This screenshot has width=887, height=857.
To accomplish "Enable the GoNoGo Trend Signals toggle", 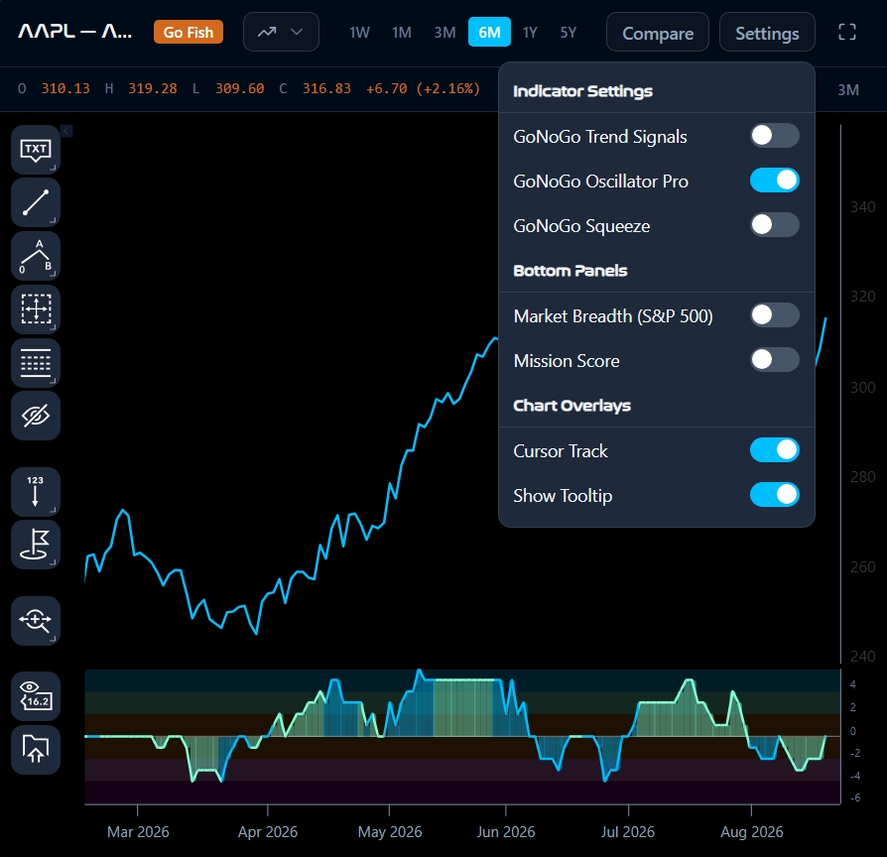I will pos(775,136).
